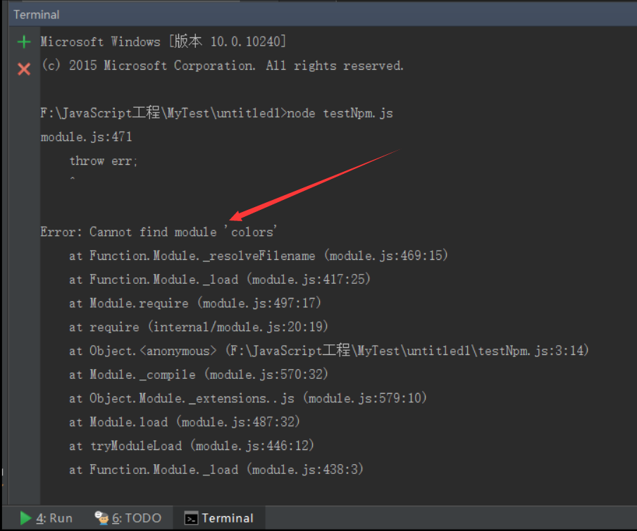
Task: Click the module.js:417:25 _load reference
Action: point(309,280)
